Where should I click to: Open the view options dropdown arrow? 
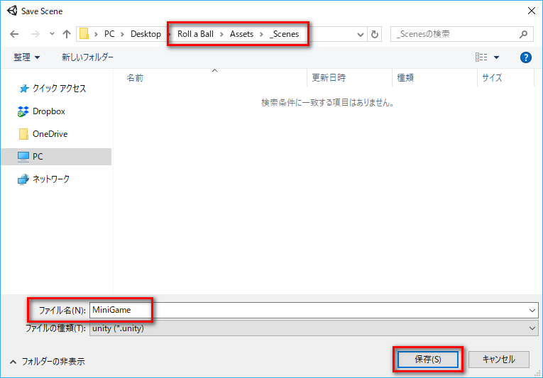tap(496, 57)
